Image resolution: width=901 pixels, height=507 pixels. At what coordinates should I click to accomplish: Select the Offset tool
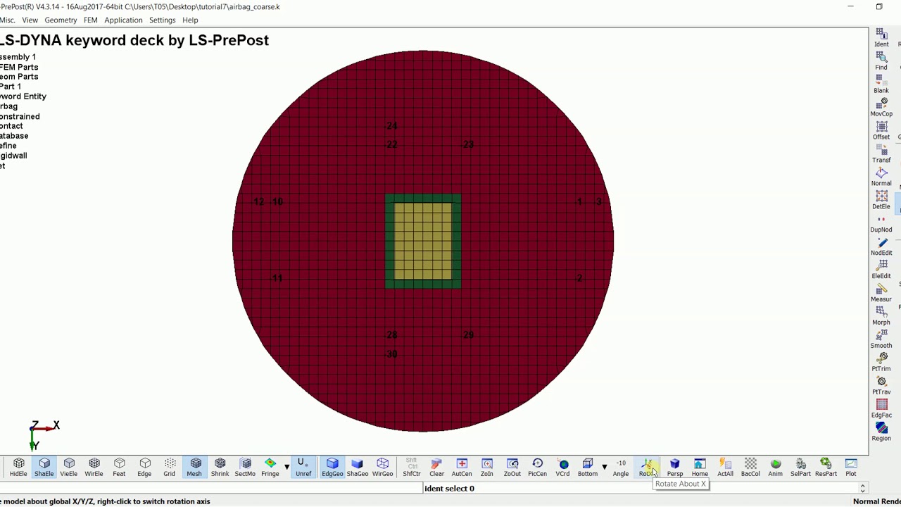click(x=881, y=131)
